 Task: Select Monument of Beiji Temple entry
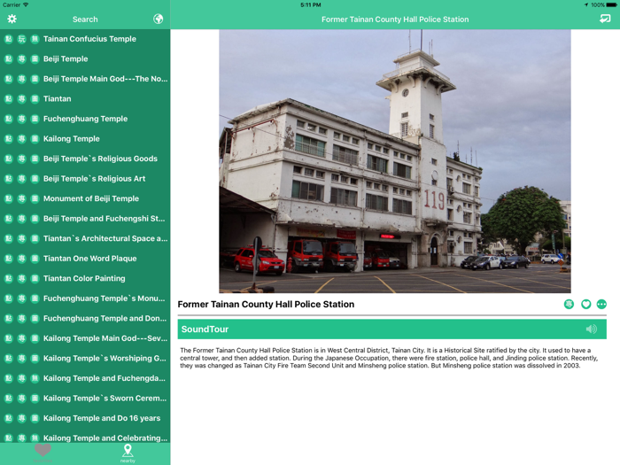point(90,198)
